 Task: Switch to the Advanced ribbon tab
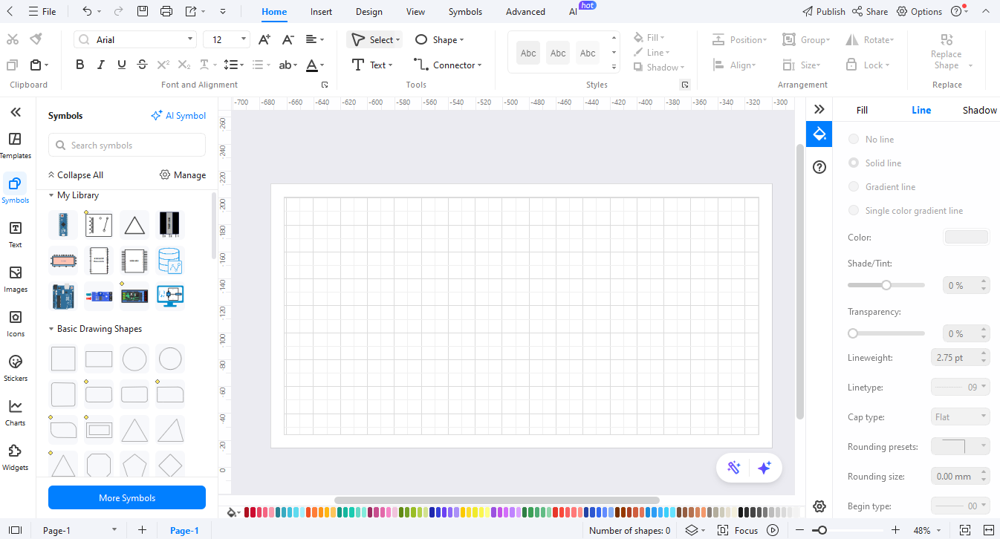pyautogui.click(x=525, y=12)
